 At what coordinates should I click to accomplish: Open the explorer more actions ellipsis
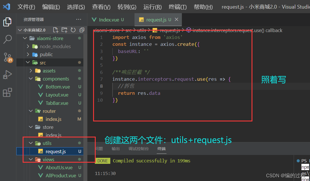[x=79, y=19]
